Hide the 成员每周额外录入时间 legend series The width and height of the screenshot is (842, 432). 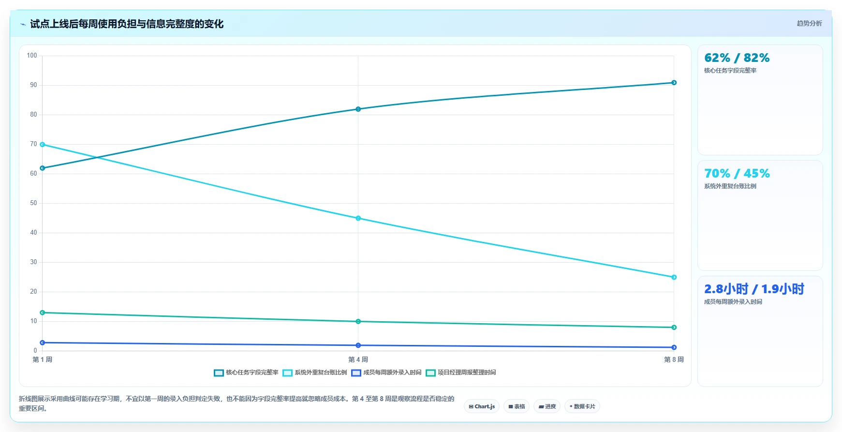pos(386,372)
